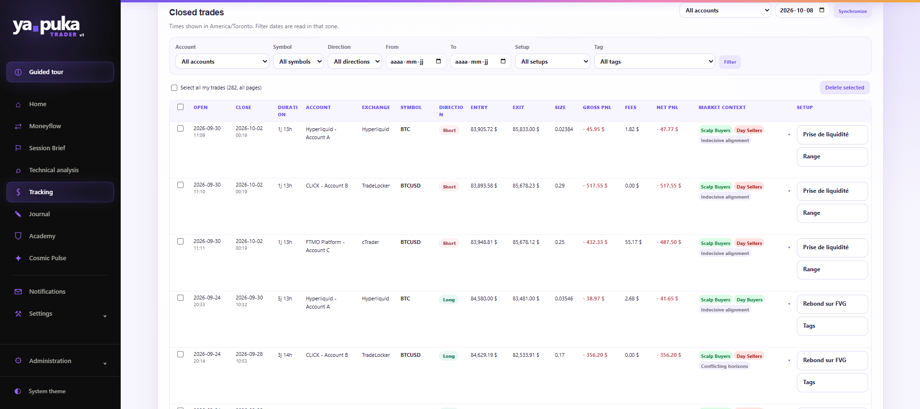Screen dimensions: 920x409
Task: Click the Settings tools icon
Action: coord(18,314)
